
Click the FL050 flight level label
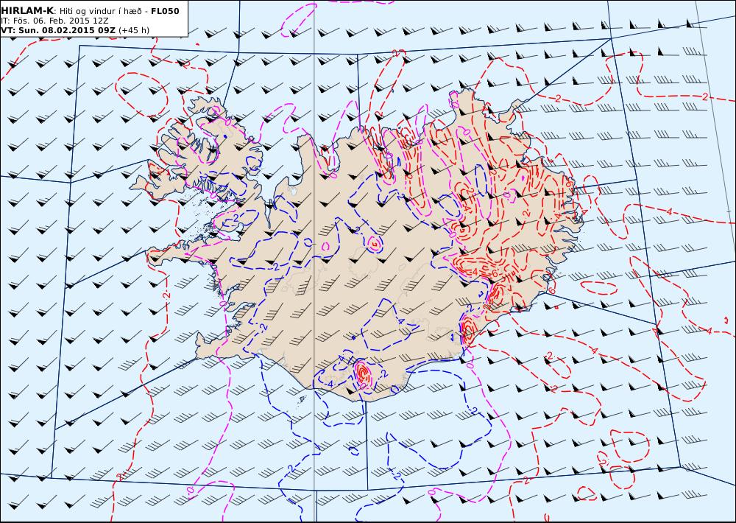(165, 11)
